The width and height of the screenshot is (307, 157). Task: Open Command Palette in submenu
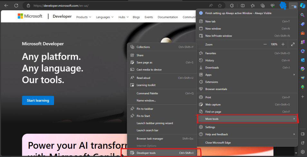[x=162, y=94]
